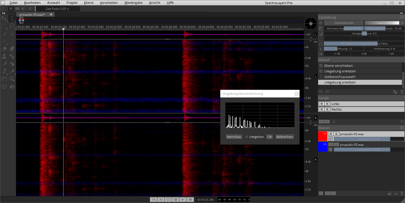
Task: Select the lasso selection tool
Action: click(x=12, y=26)
